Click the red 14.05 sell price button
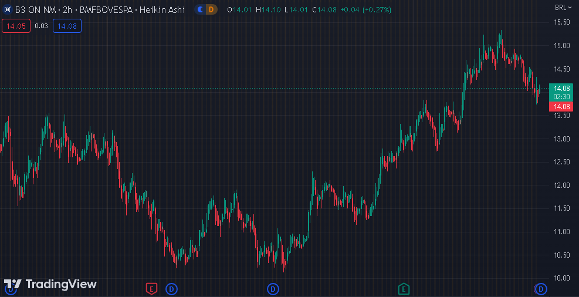Image resolution: width=579 pixels, height=297 pixels. (16, 26)
